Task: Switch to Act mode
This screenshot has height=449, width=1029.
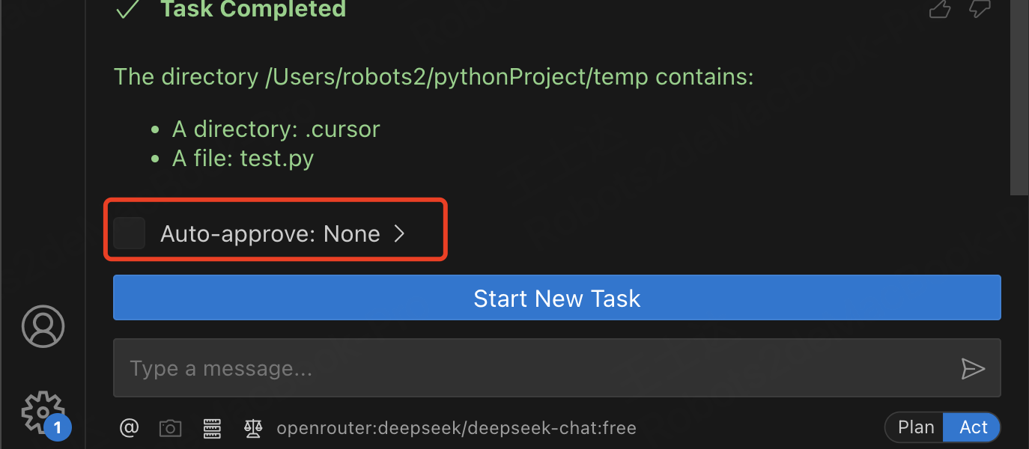Action: tap(973, 427)
